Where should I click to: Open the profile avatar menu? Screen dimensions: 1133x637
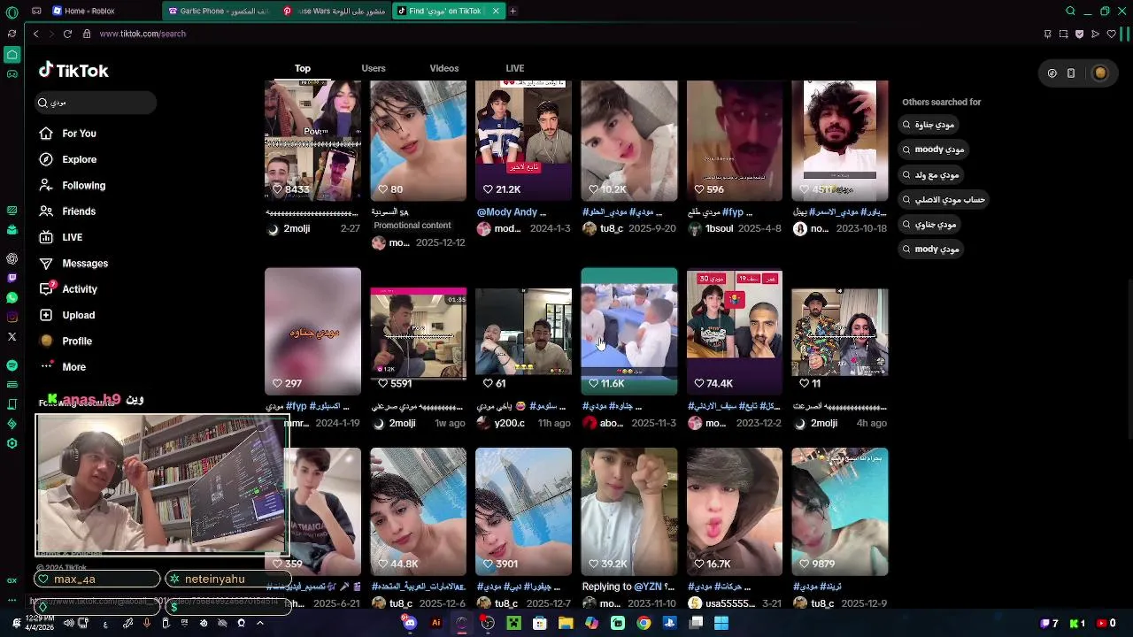coord(1100,73)
